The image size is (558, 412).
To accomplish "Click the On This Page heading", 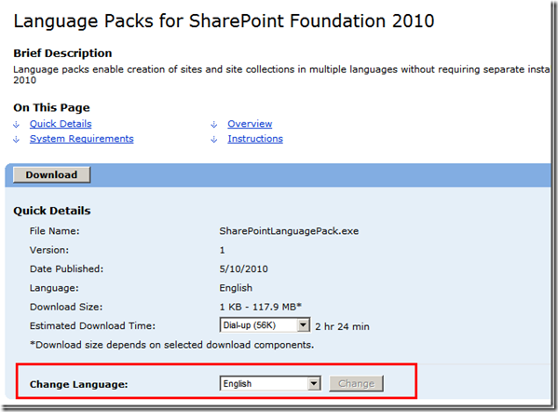I will tap(51, 107).
